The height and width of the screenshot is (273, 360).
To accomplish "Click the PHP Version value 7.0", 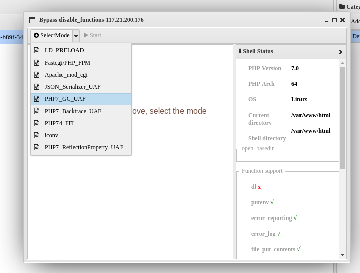I will (295, 68).
